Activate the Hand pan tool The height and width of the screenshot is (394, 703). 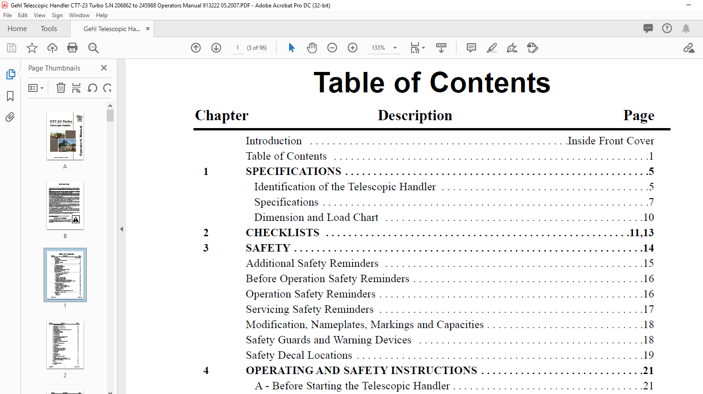[312, 48]
